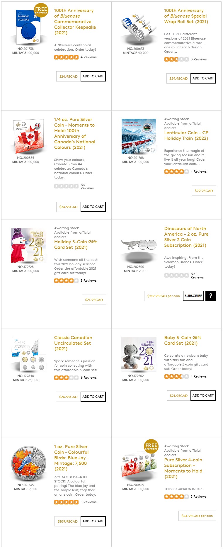Open Pure Silver 4-coin Subscription Moments to Hold link
223x549 pixels.
coord(183,468)
